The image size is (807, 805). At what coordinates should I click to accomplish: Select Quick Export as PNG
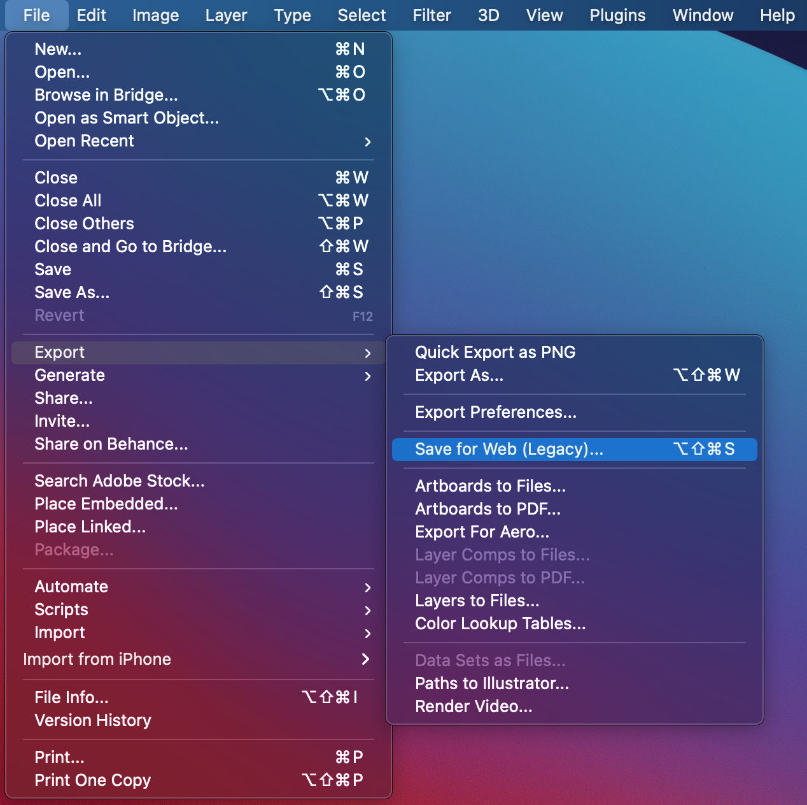pos(495,352)
